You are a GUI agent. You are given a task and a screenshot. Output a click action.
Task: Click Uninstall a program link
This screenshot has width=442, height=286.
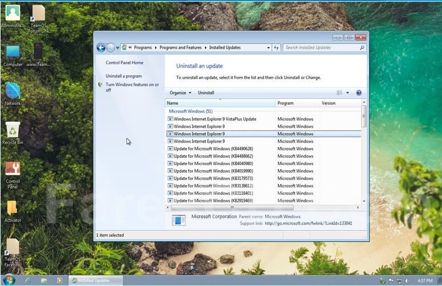click(x=124, y=76)
